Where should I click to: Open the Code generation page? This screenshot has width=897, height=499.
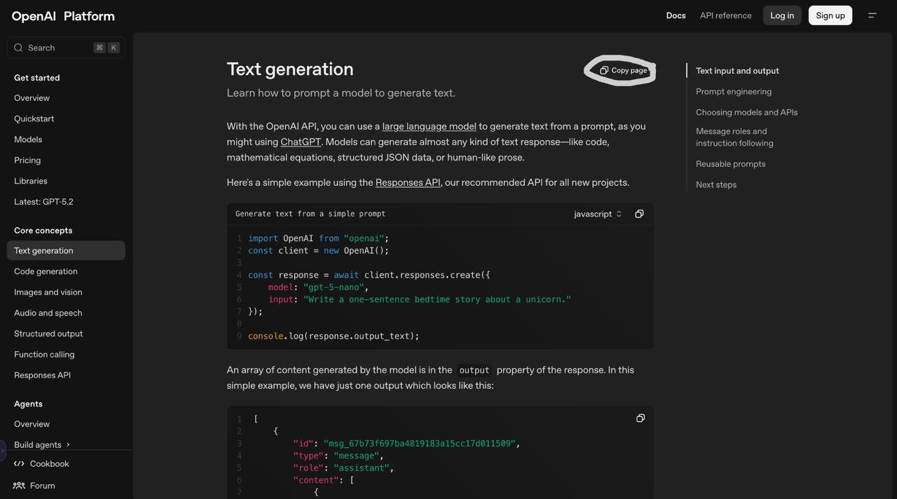[x=46, y=271]
